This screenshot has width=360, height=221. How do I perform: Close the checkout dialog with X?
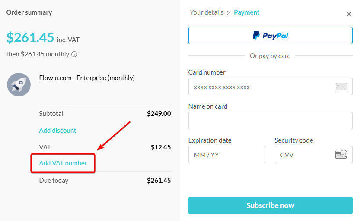coord(349,14)
